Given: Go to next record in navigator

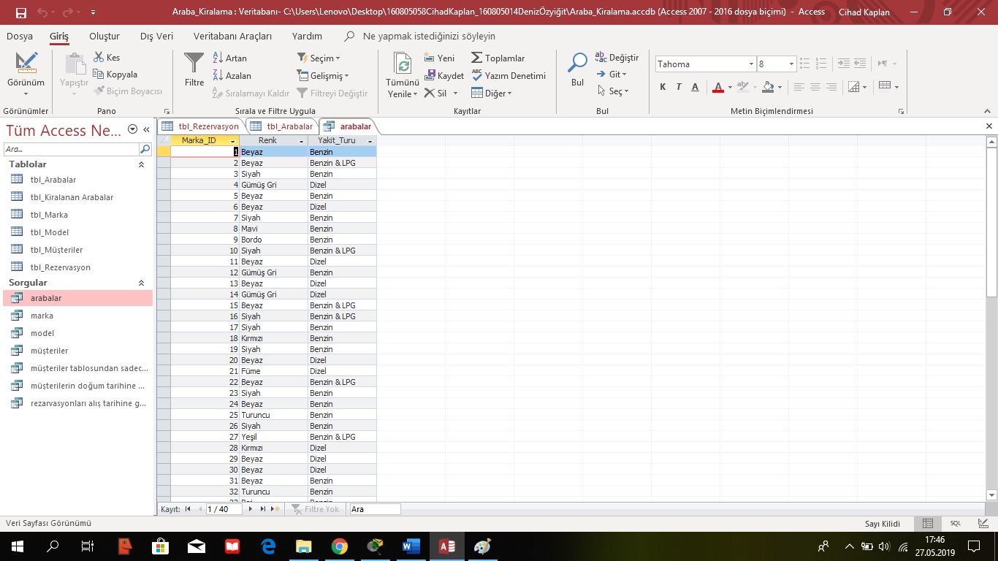Looking at the screenshot, I should pos(251,509).
